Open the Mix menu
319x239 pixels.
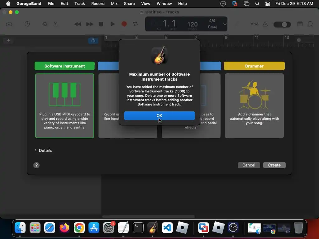pyautogui.click(x=114, y=3)
